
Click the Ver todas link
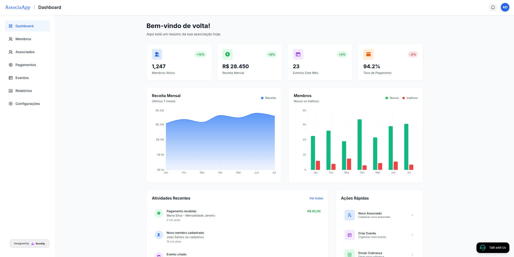[316, 198]
